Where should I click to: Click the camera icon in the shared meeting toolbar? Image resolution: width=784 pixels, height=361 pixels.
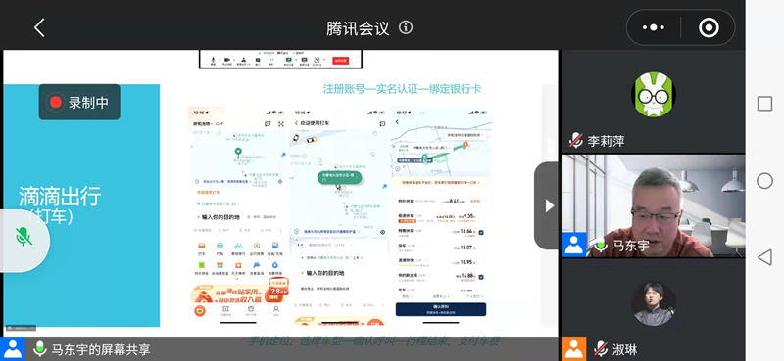[x=227, y=60]
